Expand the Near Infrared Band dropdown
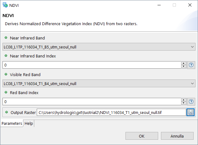 pyautogui.click(x=192, y=47)
